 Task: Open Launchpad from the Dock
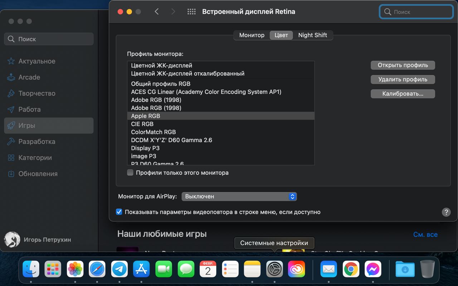pos(53,269)
